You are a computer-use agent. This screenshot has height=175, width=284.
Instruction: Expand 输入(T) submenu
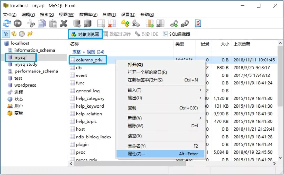coord(160,90)
